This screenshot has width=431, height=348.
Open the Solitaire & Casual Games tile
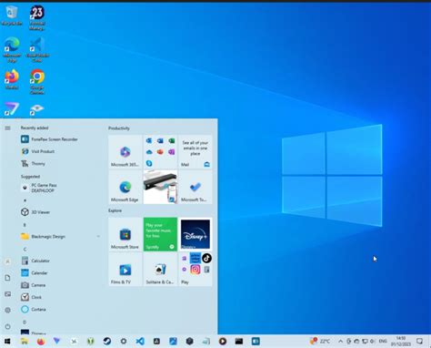pyautogui.click(x=160, y=270)
